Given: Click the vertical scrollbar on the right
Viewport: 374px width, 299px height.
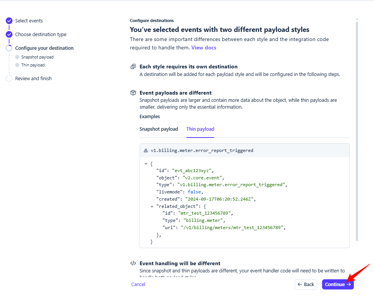Looking at the screenshot, I should [x=357, y=129].
